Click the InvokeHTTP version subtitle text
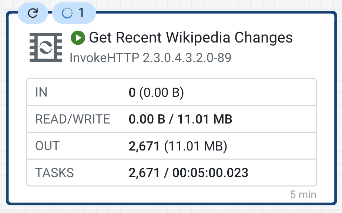The image size is (342, 213). [x=150, y=58]
